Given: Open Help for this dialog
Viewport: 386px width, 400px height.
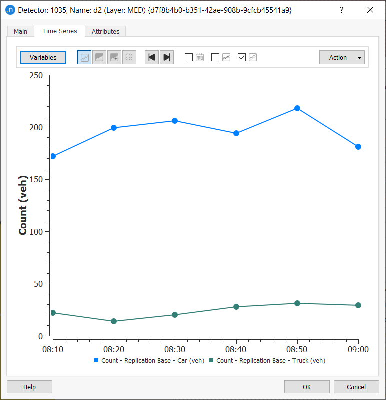Looking at the screenshot, I should pyautogui.click(x=29, y=387).
